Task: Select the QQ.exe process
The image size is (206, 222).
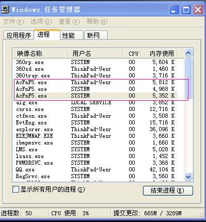Action: coord(95,169)
